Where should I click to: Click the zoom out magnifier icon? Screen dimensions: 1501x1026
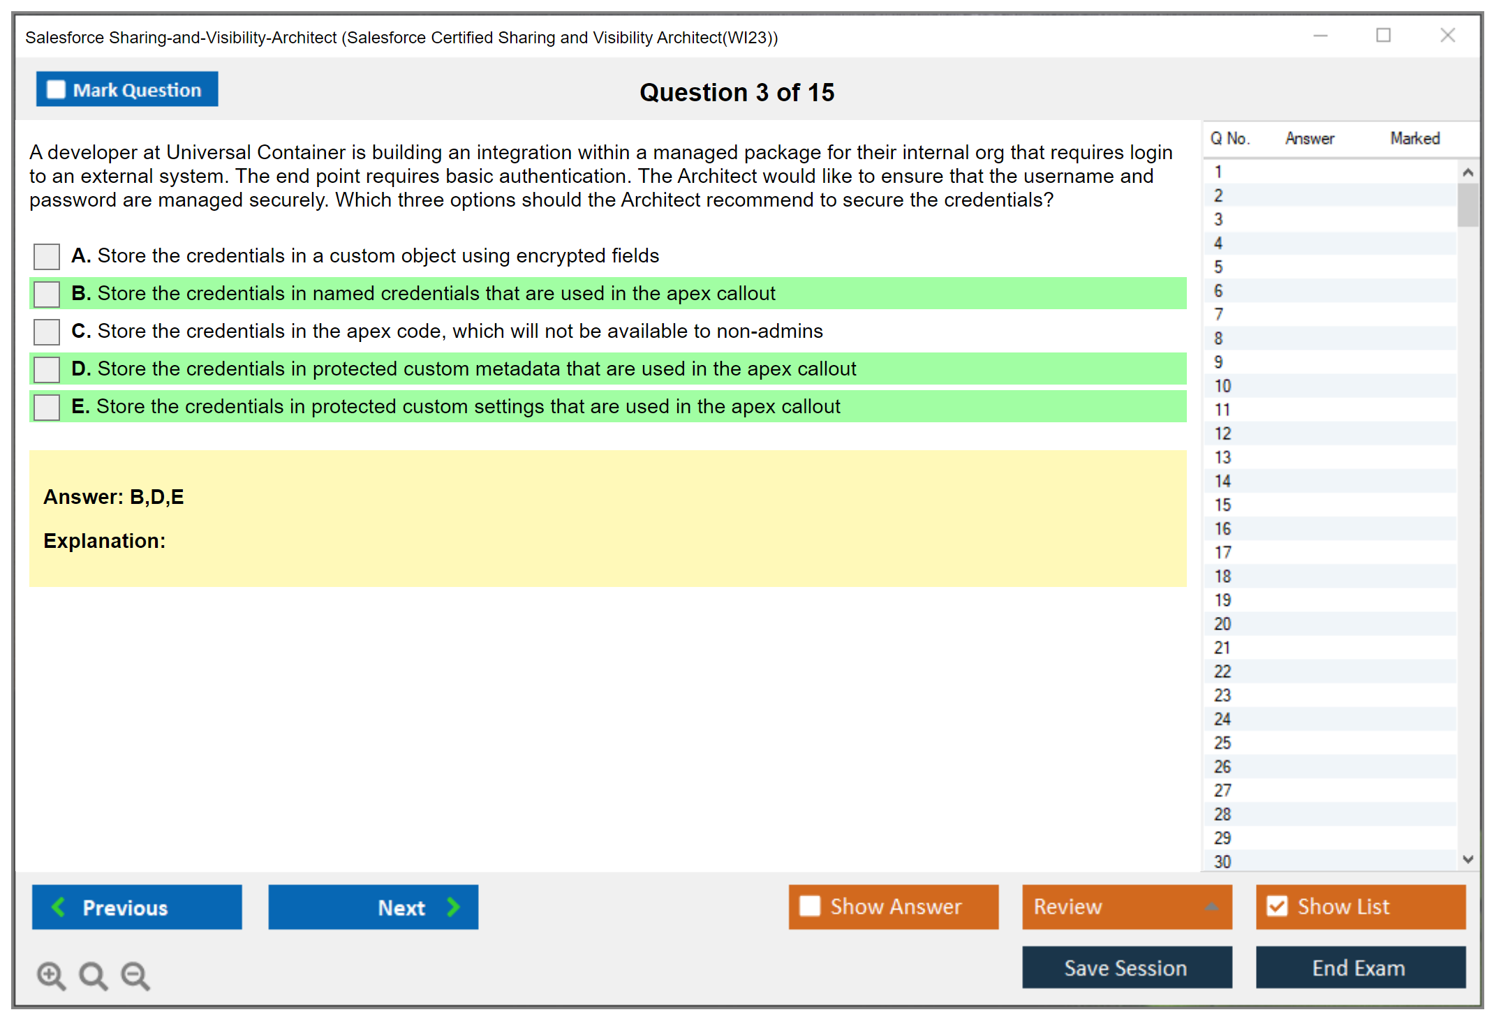(x=135, y=975)
